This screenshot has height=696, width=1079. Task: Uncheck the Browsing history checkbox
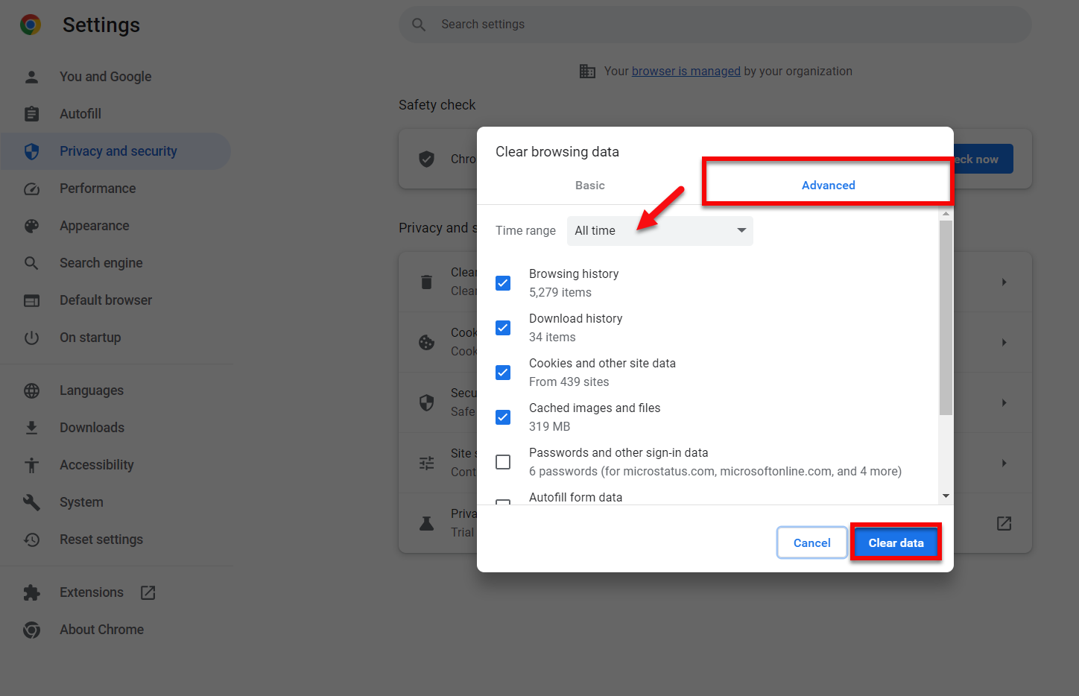(503, 283)
